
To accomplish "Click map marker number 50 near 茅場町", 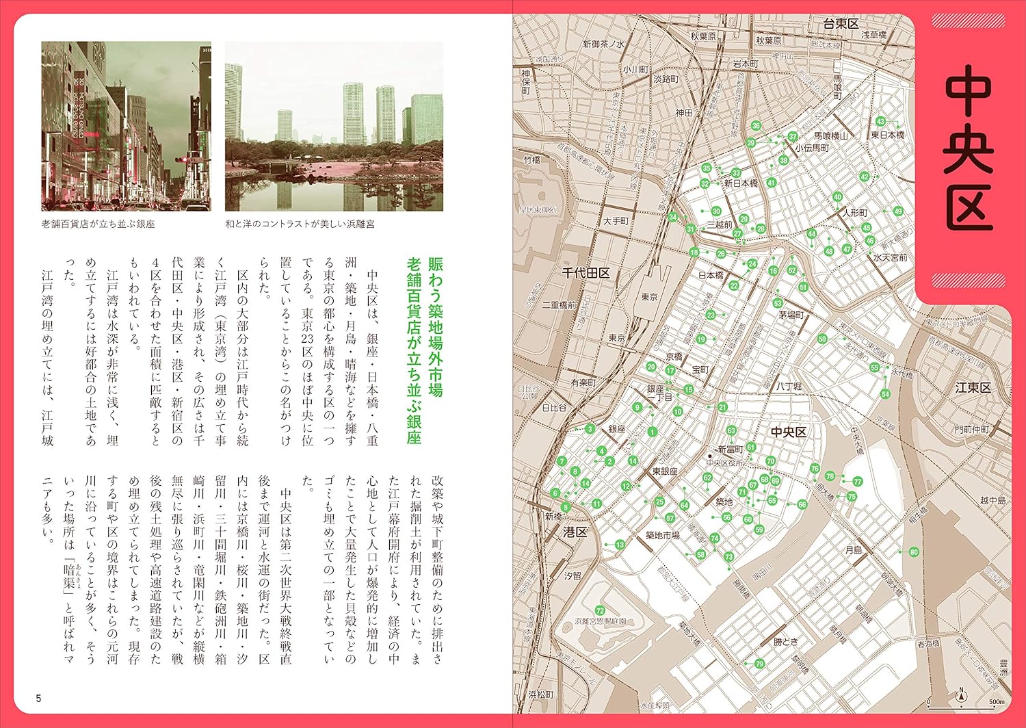I will pos(822,339).
